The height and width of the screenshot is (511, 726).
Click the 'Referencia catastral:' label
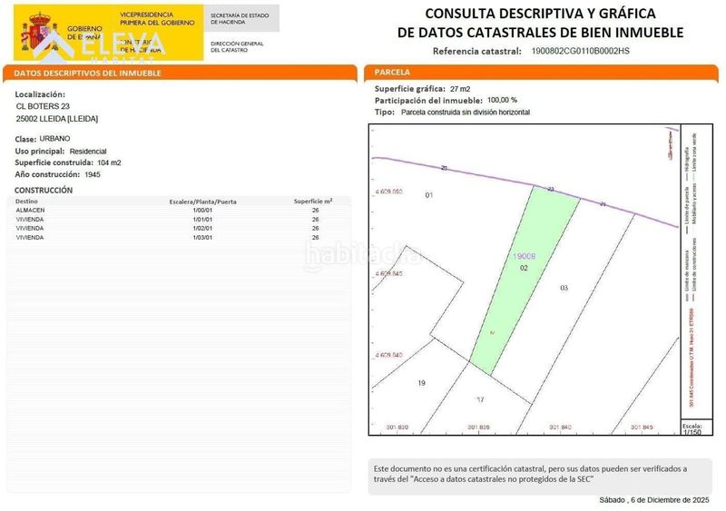pos(477,52)
